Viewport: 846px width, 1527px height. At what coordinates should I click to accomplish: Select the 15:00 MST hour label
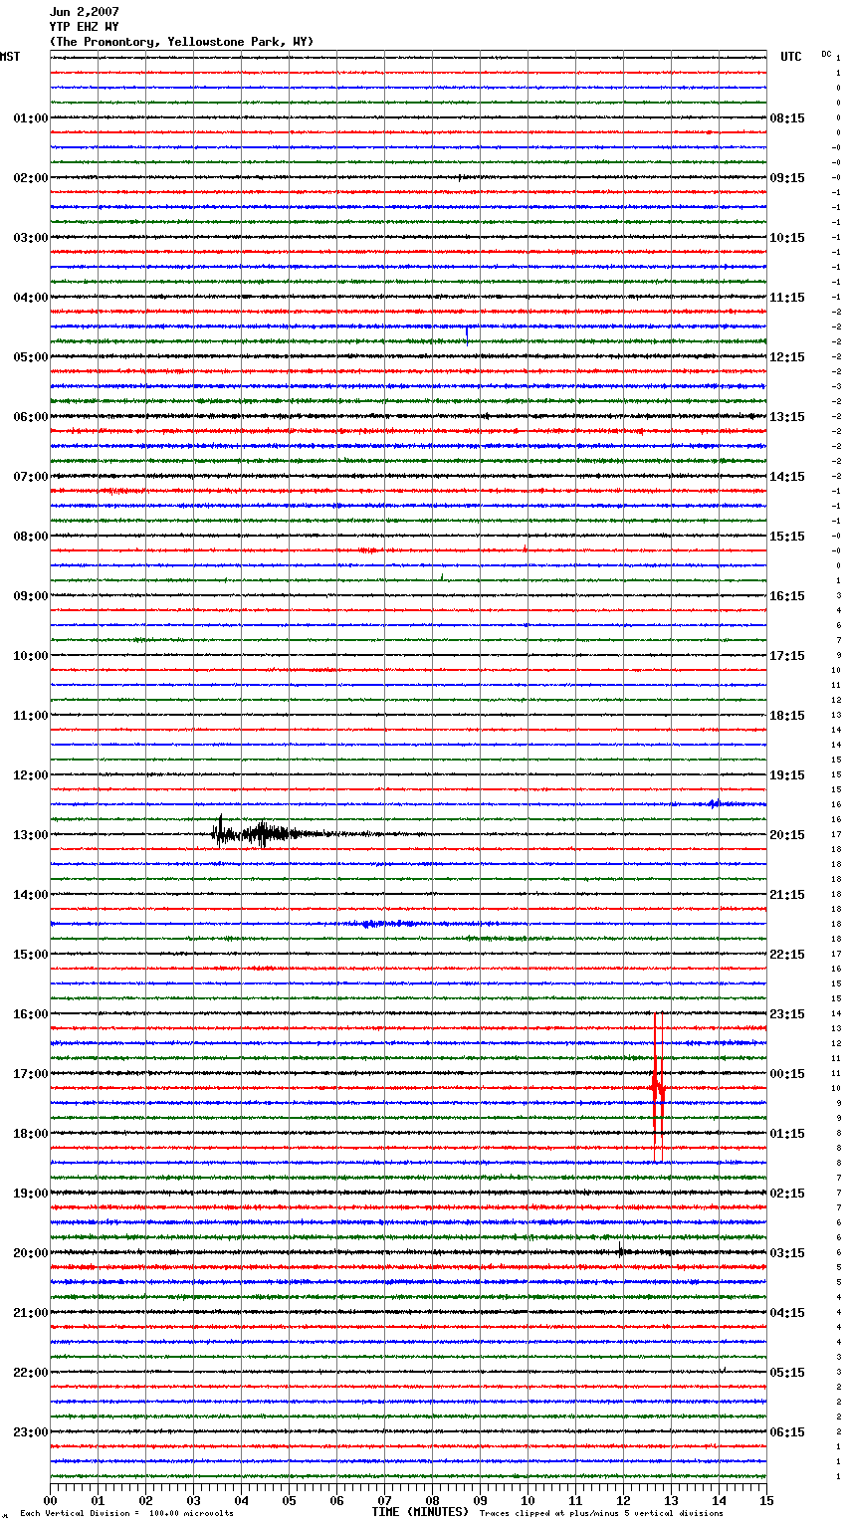point(31,955)
